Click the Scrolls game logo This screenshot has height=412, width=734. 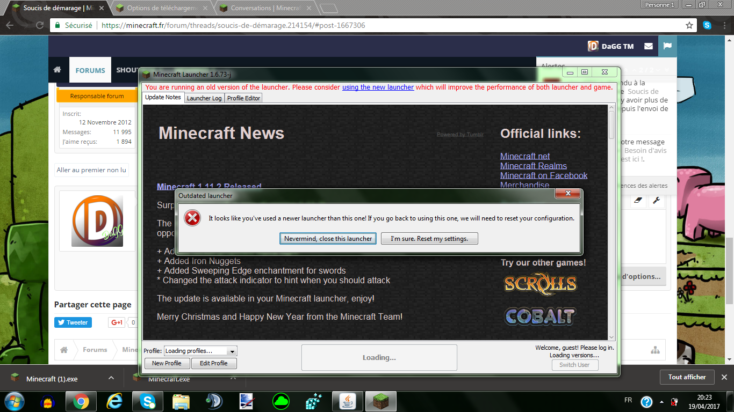pos(540,284)
